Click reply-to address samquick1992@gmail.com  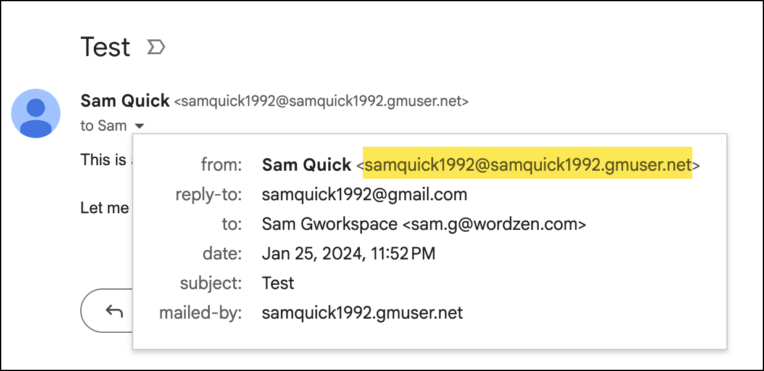364,195
